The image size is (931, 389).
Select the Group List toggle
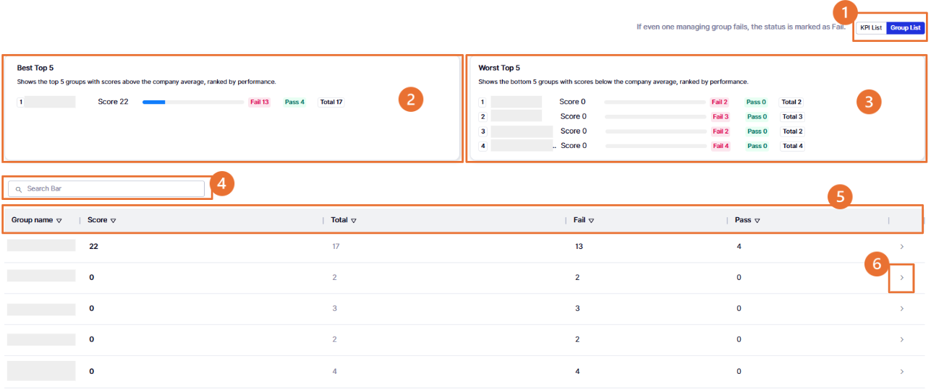[x=905, y=28]
